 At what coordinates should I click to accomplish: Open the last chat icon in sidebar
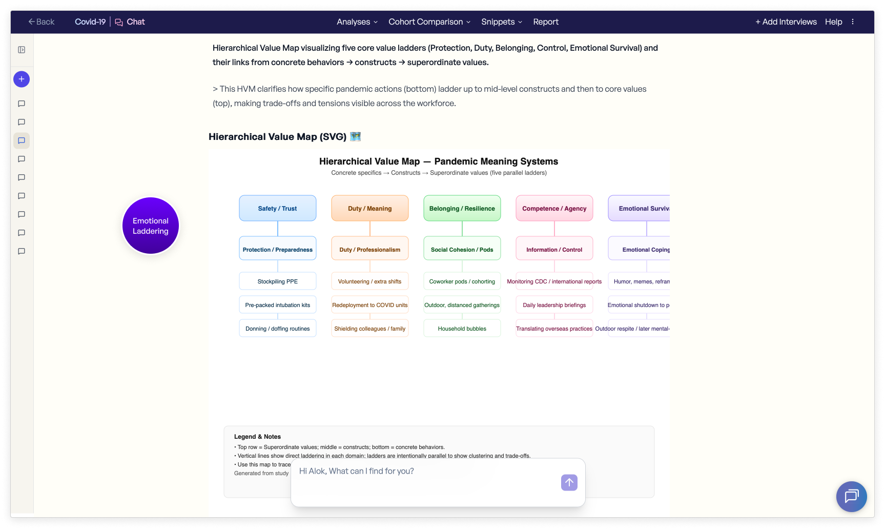22,252
